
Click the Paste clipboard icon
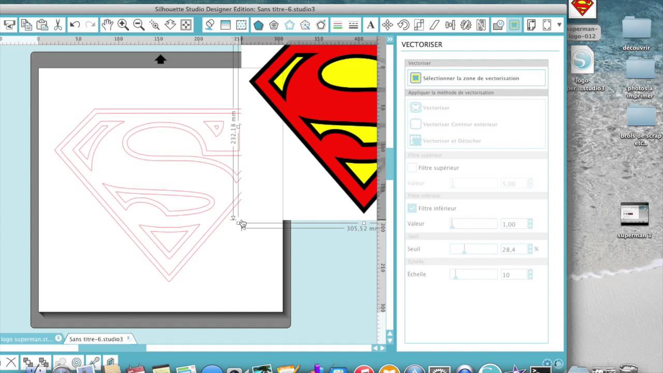click(42, 24)
